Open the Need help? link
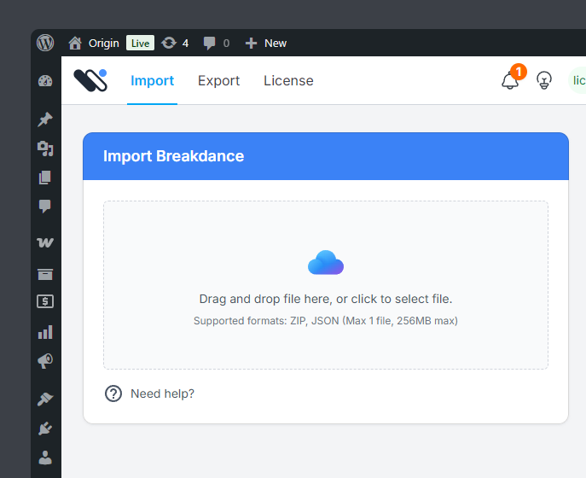The image size is (586, 478). tap(161, 393)
